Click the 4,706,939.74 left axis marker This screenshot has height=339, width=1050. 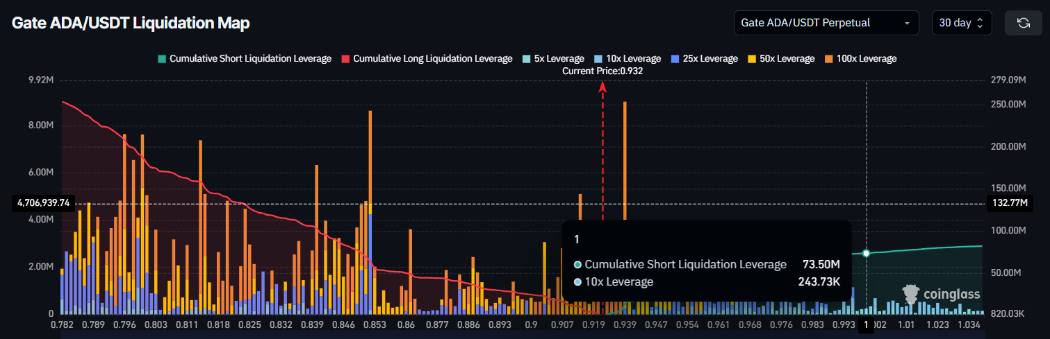pos(43,203)
